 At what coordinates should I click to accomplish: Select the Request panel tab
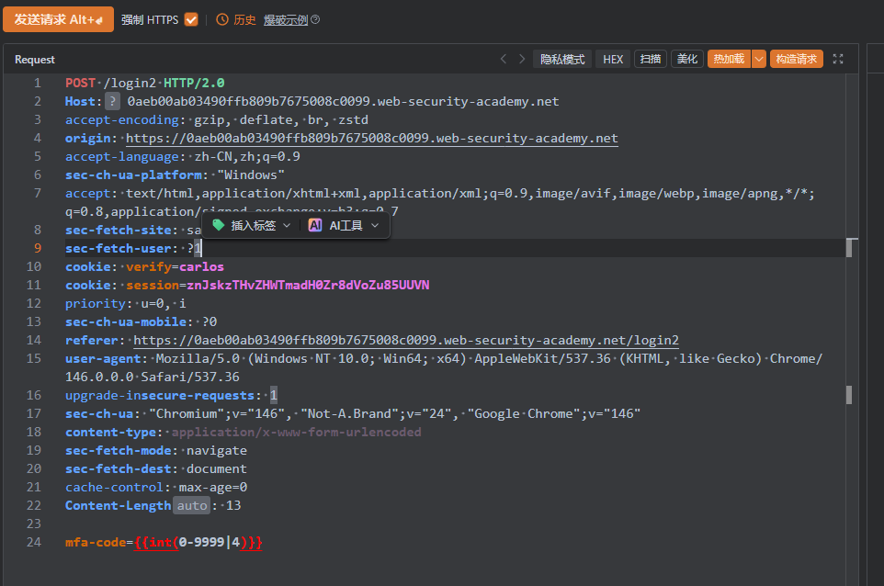34,59
